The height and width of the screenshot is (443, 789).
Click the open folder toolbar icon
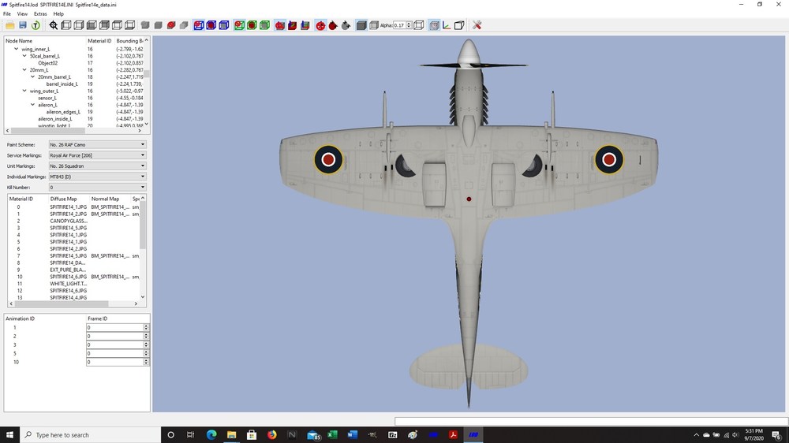[x=10, y=25]
